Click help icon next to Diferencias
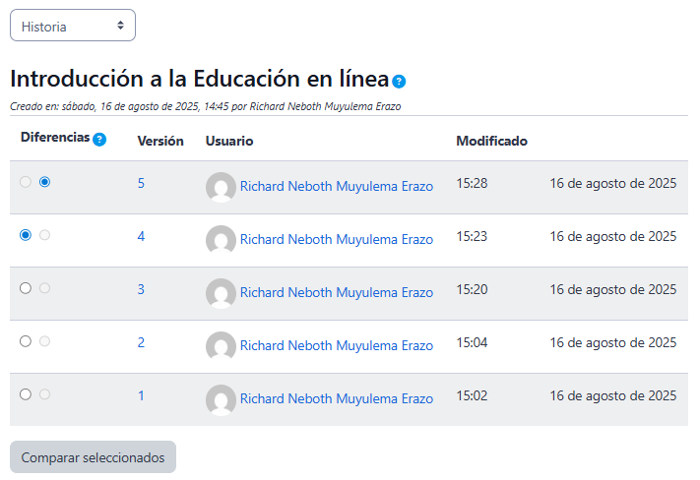 99,140
